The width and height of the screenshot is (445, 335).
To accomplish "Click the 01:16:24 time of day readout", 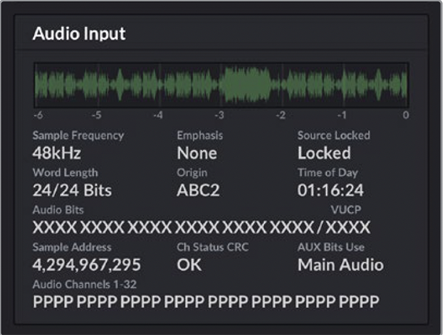I will [x=330, y=190].
